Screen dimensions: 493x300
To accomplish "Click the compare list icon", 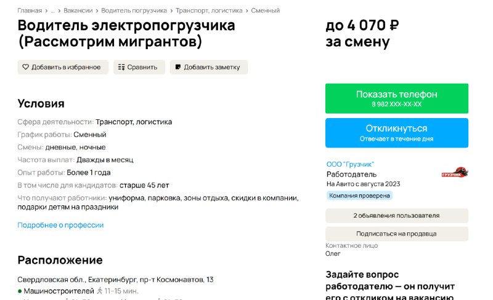I will click(x=121, y=67).
